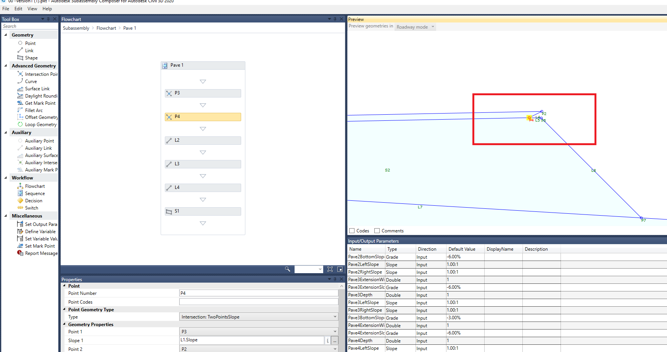Viewport: 667px width, 352px height.
Task: Click the Point Codes input field
Action: pyautogui.click(x=258, y=301)
